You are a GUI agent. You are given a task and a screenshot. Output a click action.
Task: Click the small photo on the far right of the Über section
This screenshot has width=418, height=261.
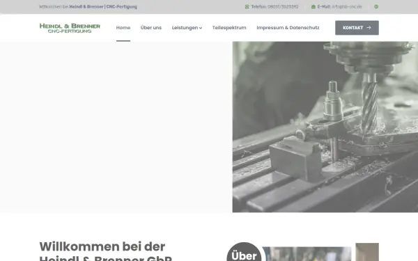point(367,252)
